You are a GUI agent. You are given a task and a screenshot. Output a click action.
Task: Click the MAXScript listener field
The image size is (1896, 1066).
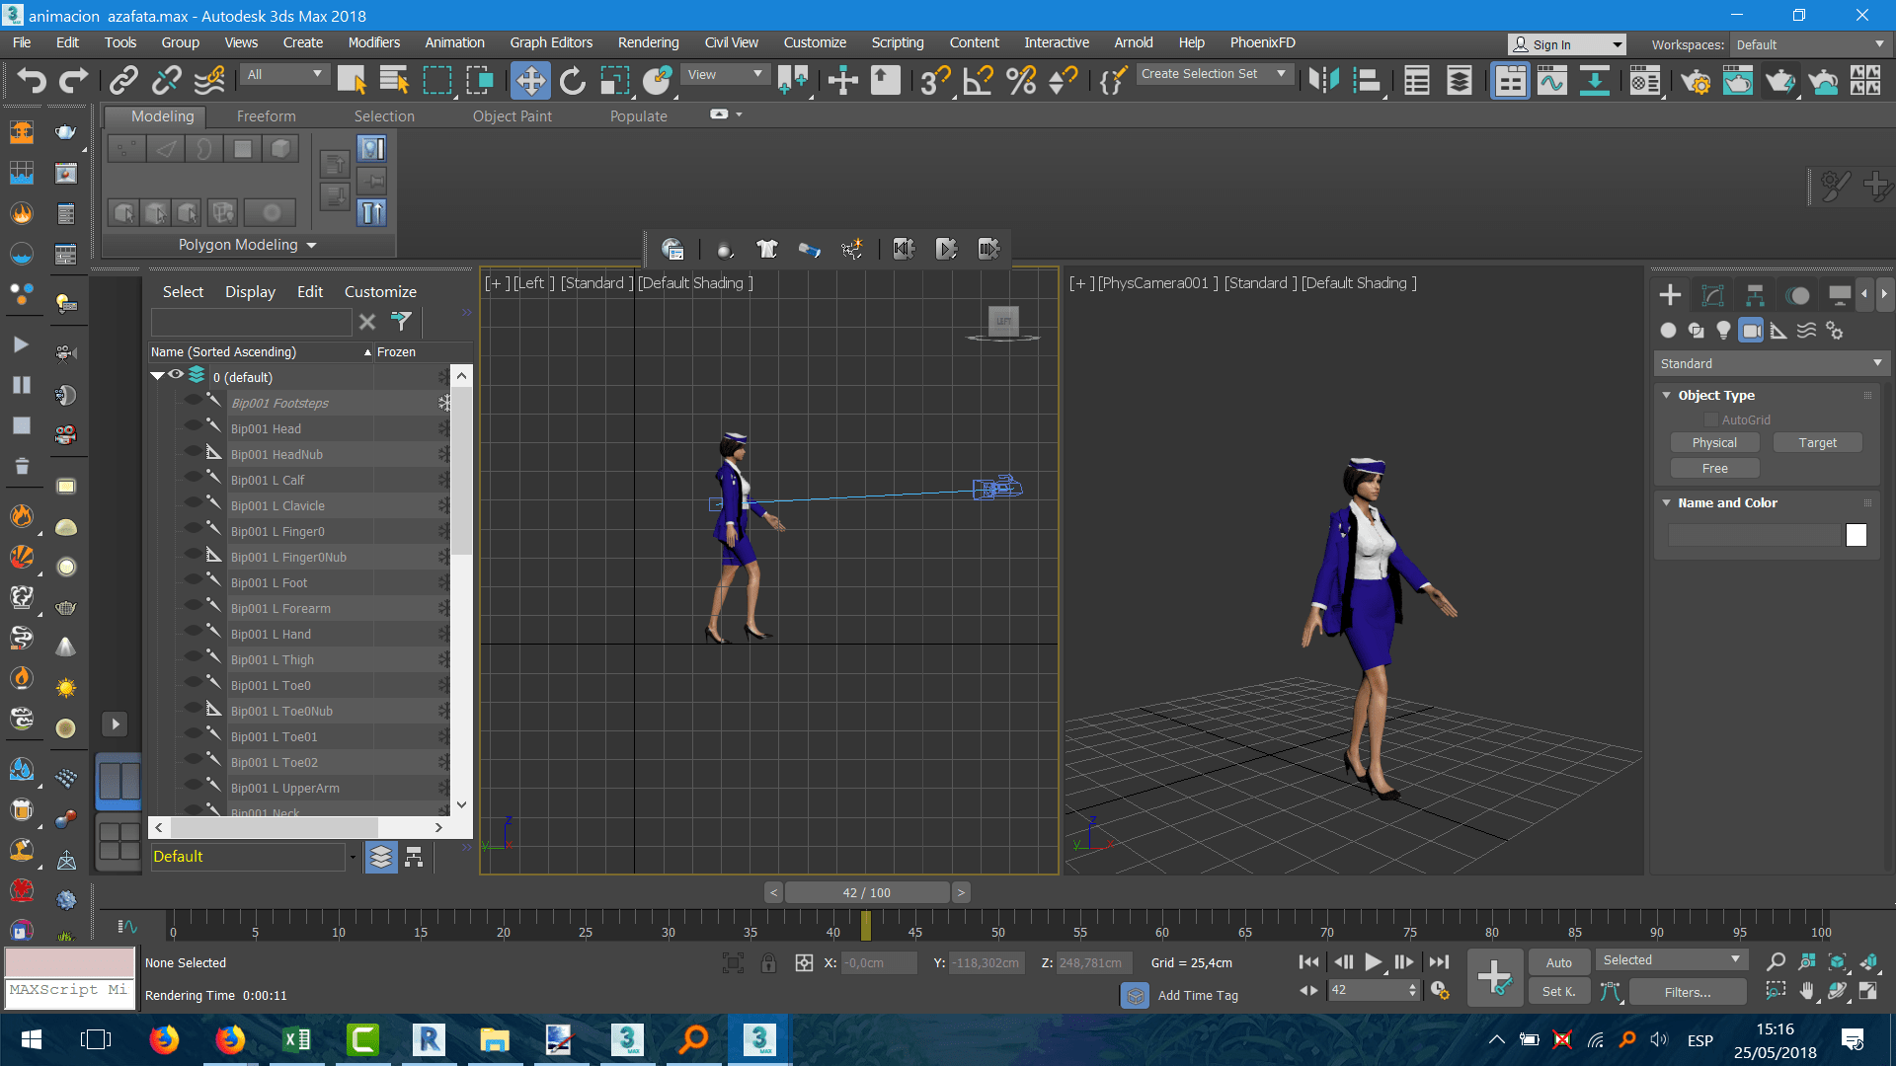click(69, 990)
